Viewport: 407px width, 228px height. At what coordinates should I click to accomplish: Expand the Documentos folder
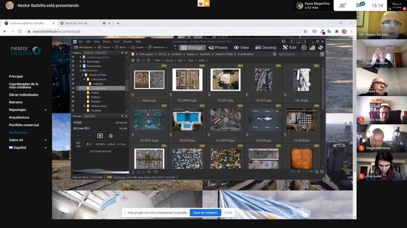point(81,66)
